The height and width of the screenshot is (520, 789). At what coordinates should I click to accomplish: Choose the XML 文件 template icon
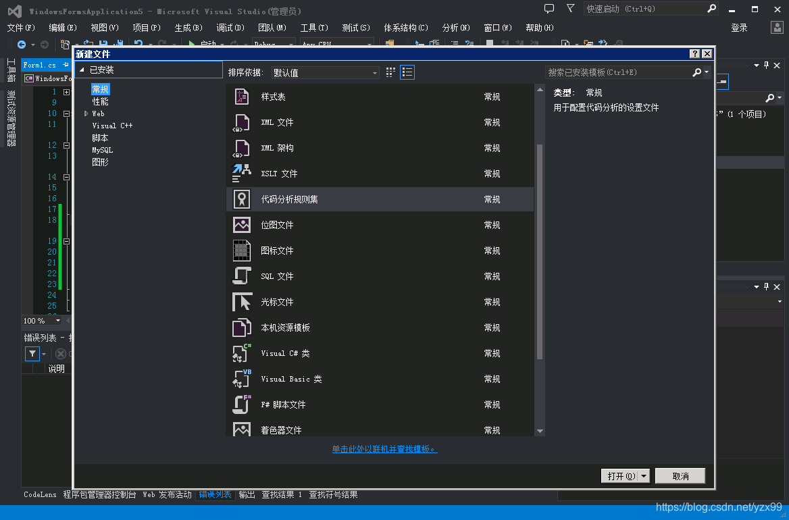click(x=242, y=122)
